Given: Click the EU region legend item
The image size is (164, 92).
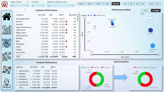Looking at the screenshot, I should pyautogui.click(x=96, y=15).
